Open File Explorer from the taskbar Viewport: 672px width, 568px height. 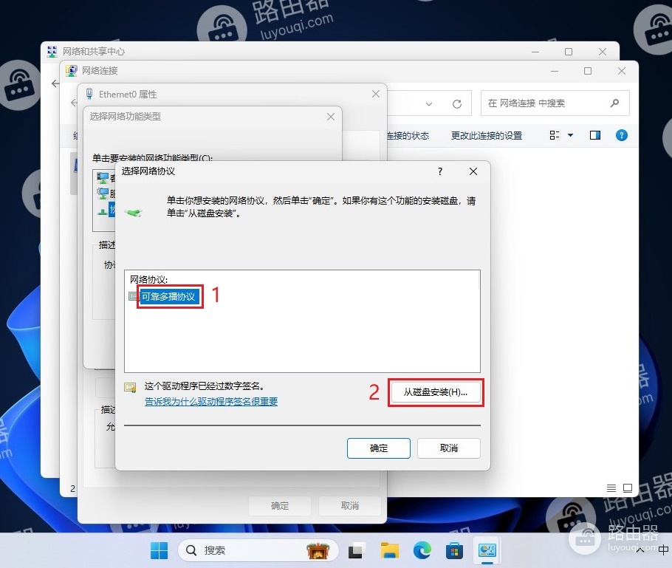pos(390,550)
